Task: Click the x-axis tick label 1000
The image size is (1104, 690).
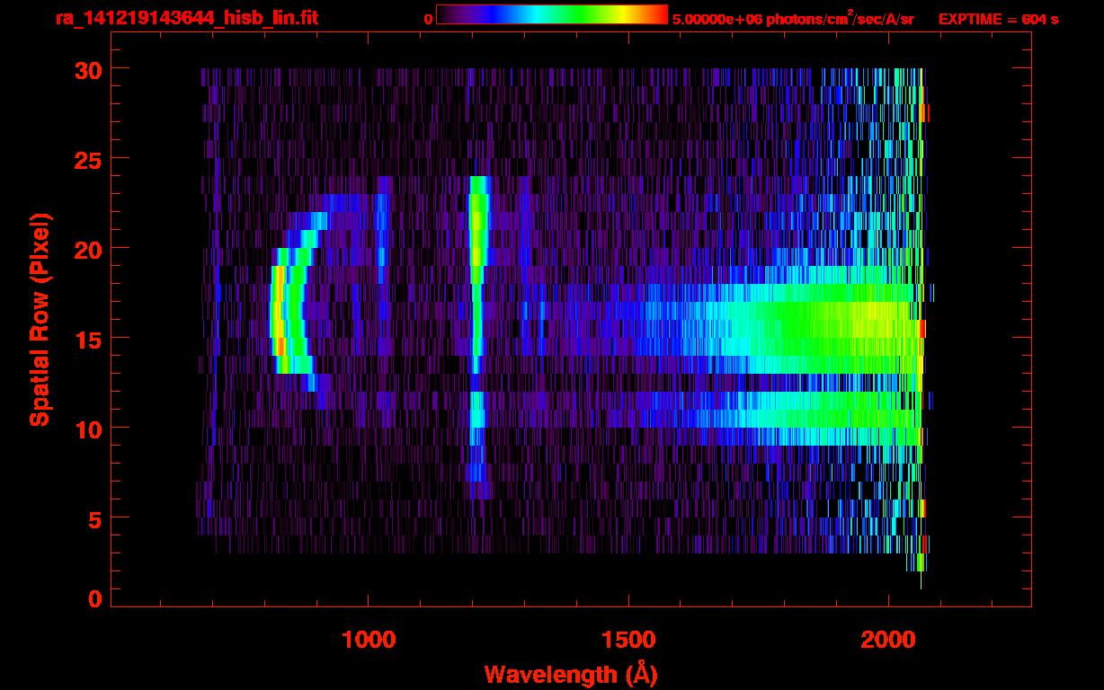Action: [x=369, y=640]
